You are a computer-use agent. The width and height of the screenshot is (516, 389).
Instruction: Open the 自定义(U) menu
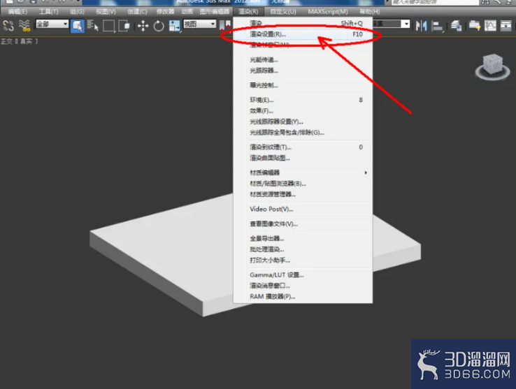[x=283, y=11]
